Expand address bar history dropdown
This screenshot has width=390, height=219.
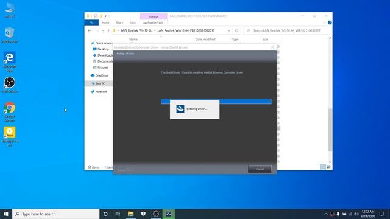(x=229, y=30)
